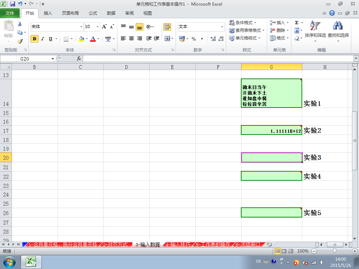Image resolution: width=359 pixels, height=269 pixels.
Task: Switch to 插入 ribbon tab
Action: coord(48,13)
